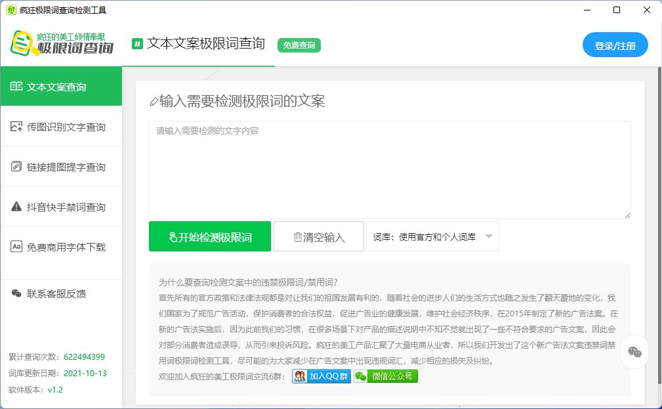The width and height of the screenshot is (662, 409).
Task: Go to 抖音快手禁词查询
Action: (61, 207)
